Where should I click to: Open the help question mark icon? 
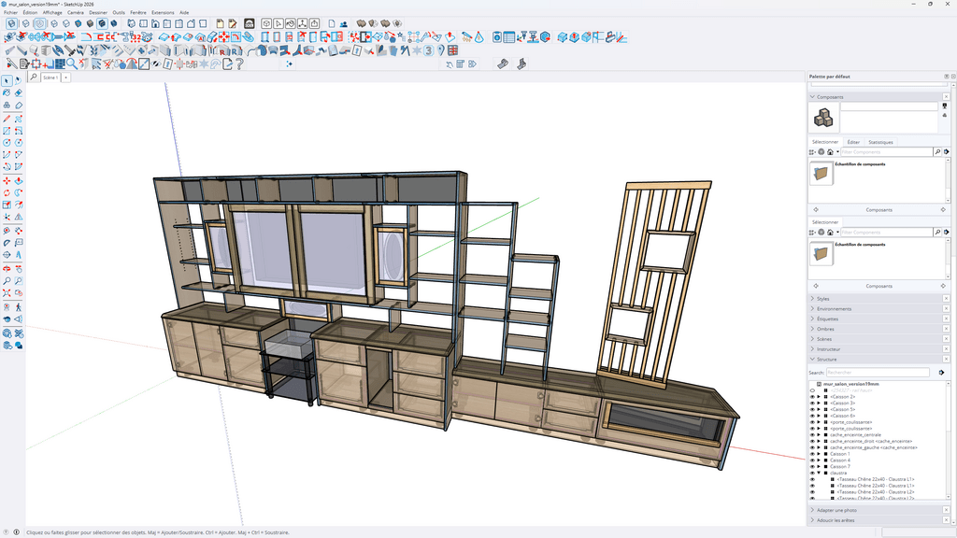[239, 64]
